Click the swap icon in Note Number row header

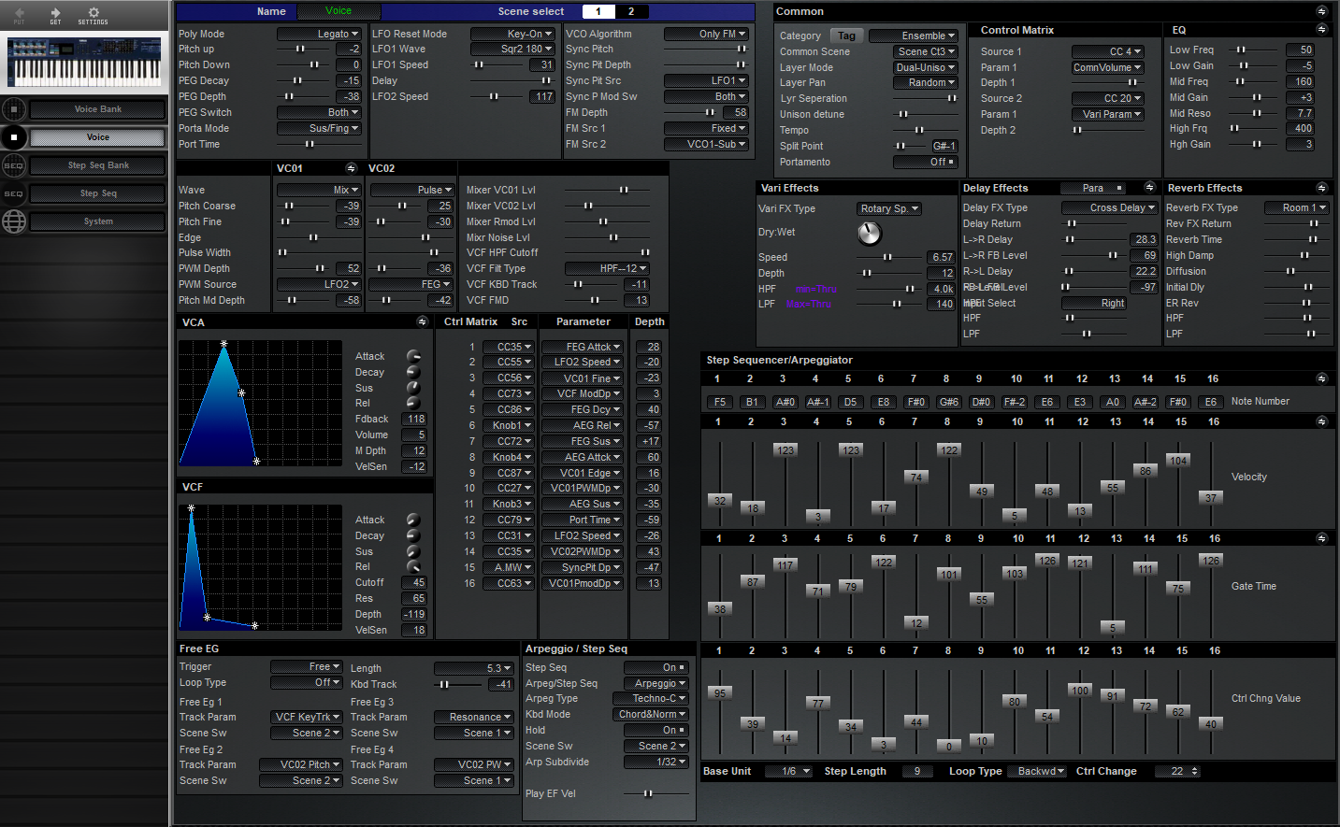point(1321,378)
